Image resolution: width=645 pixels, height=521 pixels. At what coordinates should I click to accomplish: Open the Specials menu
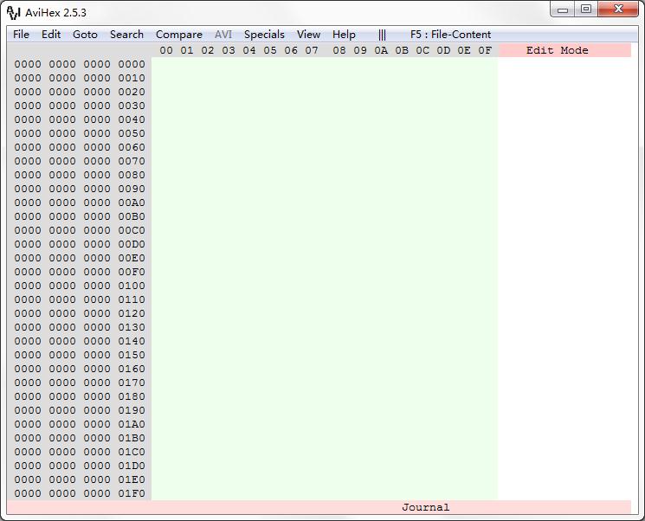click(264, 35)
